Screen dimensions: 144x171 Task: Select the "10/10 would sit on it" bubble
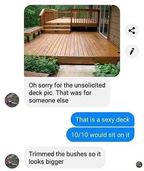(x=100, y=135)
